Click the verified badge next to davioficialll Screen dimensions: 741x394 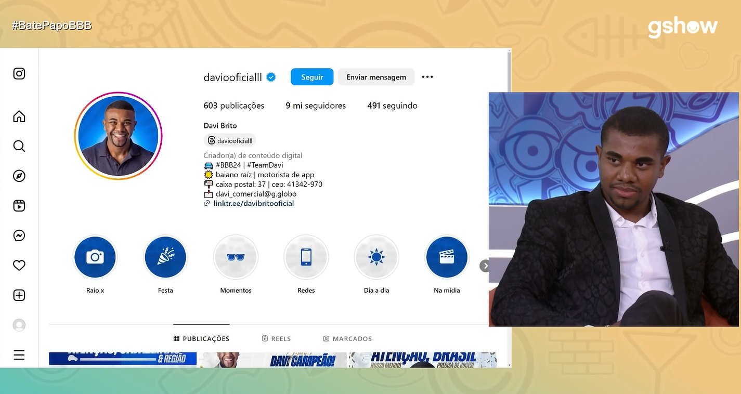(271, 77)
